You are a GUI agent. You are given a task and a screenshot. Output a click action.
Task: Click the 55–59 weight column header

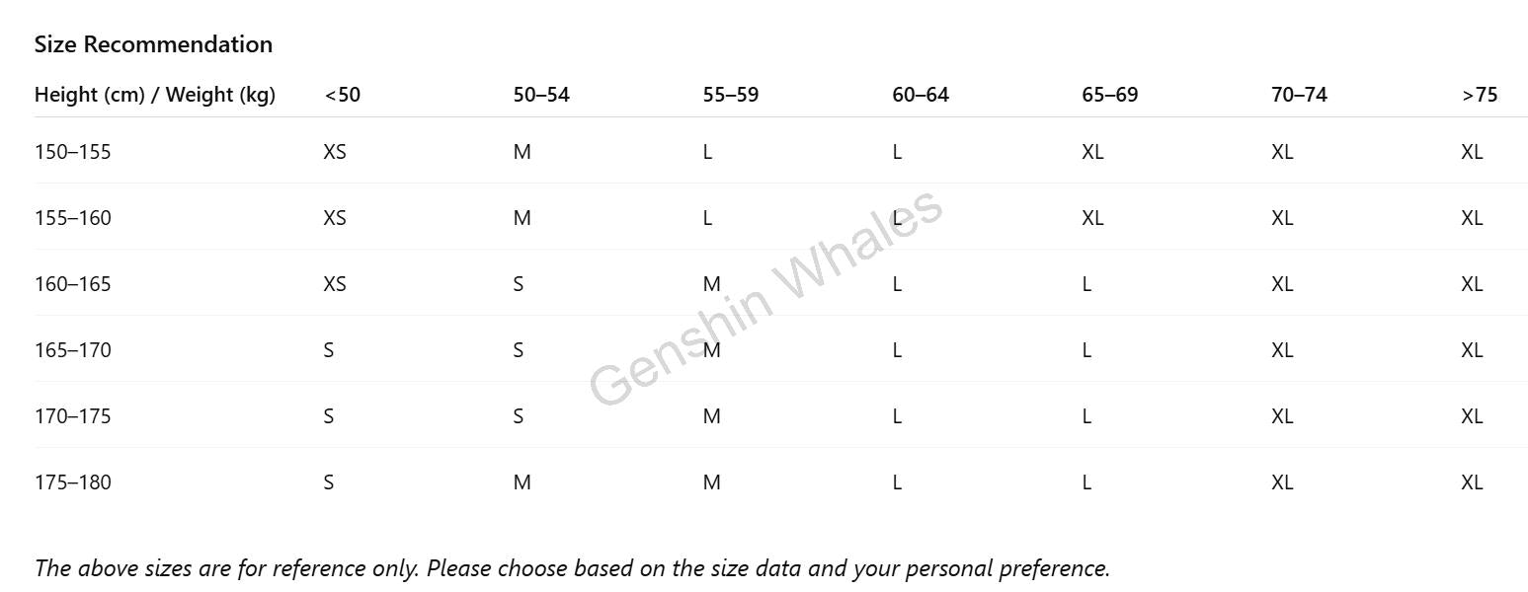pyautogui.click(x=731, y=95)
